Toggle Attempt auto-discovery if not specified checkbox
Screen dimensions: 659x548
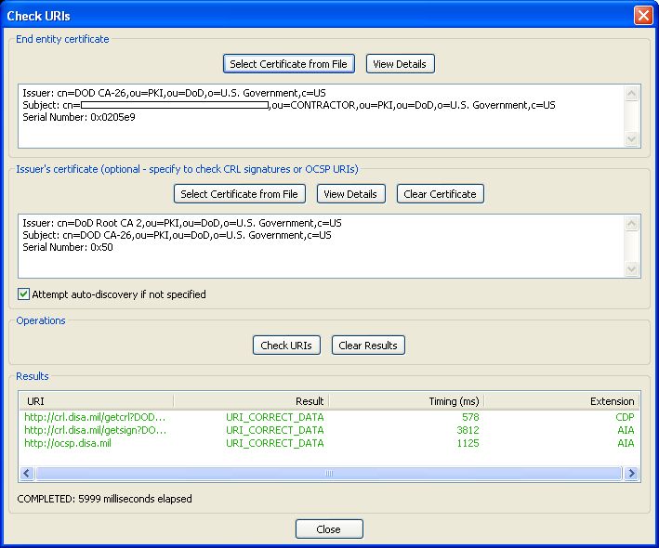pos(24,294)
